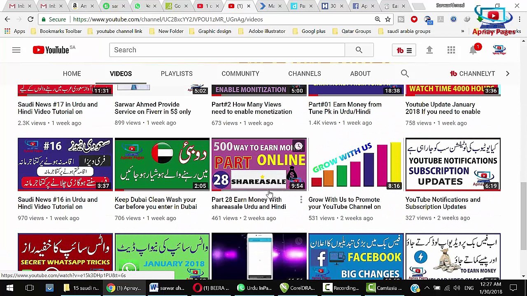Open Part#01 Earn Money from Tune Pk
Viewport: 527px width, 296px height.
345,108
